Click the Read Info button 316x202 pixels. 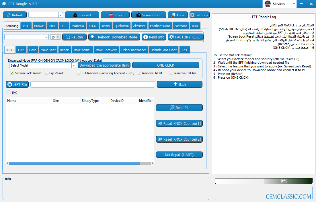(x=154, y=37)
